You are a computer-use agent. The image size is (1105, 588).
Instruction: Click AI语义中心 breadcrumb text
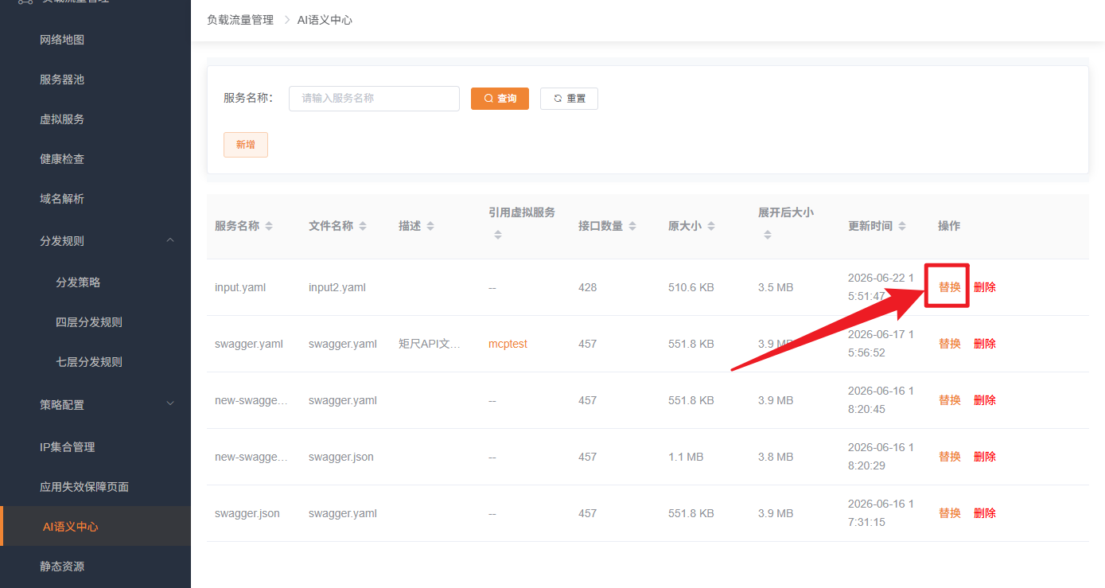coord(325,20)
